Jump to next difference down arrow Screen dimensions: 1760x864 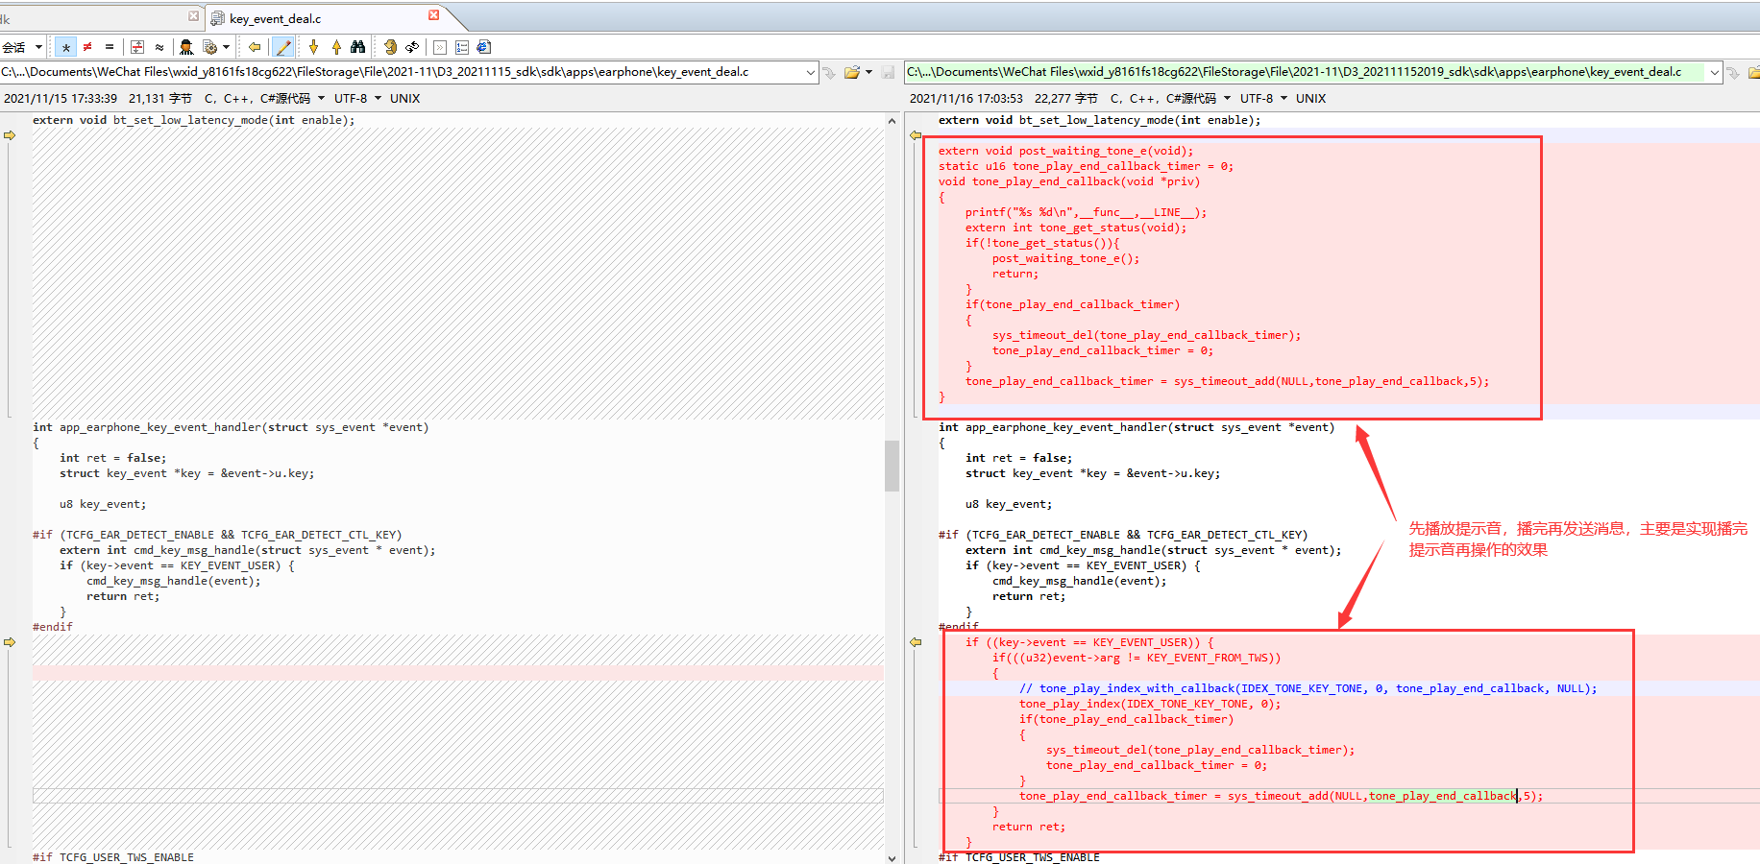coord(313,47)
